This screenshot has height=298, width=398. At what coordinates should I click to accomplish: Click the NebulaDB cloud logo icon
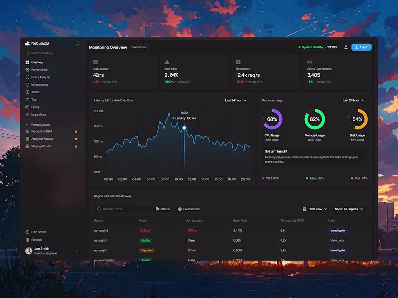point(27,43)
